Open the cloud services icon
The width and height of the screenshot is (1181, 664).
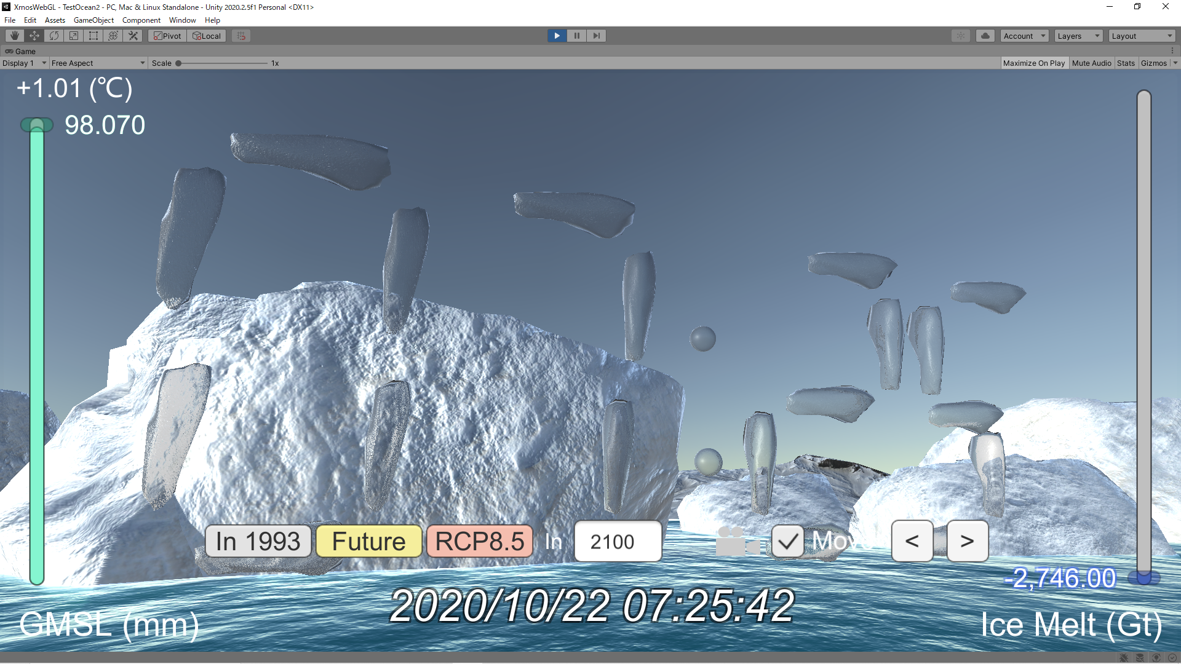point(985,36)
